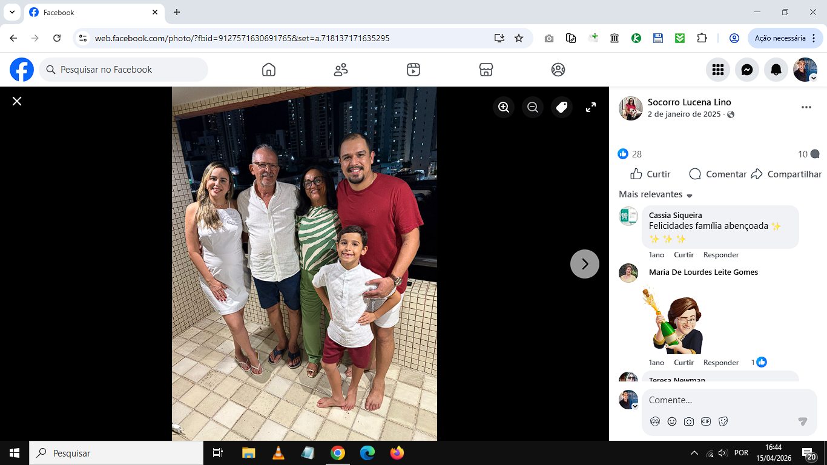Open the account profile picture menu

tap(805, 70)
